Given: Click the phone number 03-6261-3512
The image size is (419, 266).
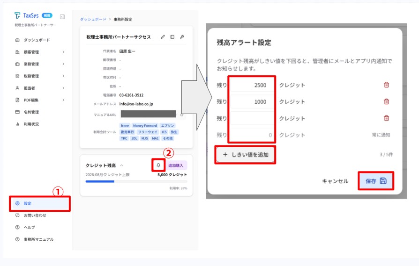Looking at the screenshot, I should [131, 95].
